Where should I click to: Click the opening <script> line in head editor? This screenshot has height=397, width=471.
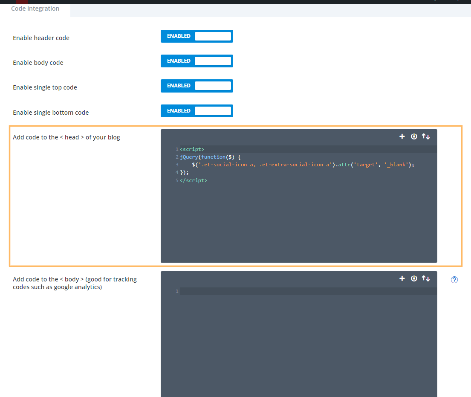click(192, 149)
